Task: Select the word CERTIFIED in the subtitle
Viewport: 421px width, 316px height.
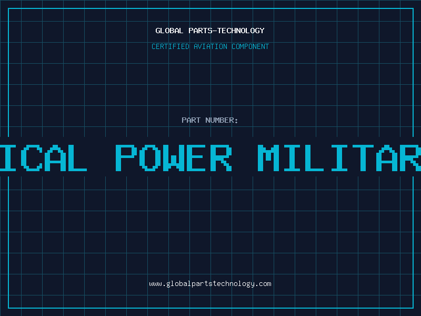Action: pos(171,46)
